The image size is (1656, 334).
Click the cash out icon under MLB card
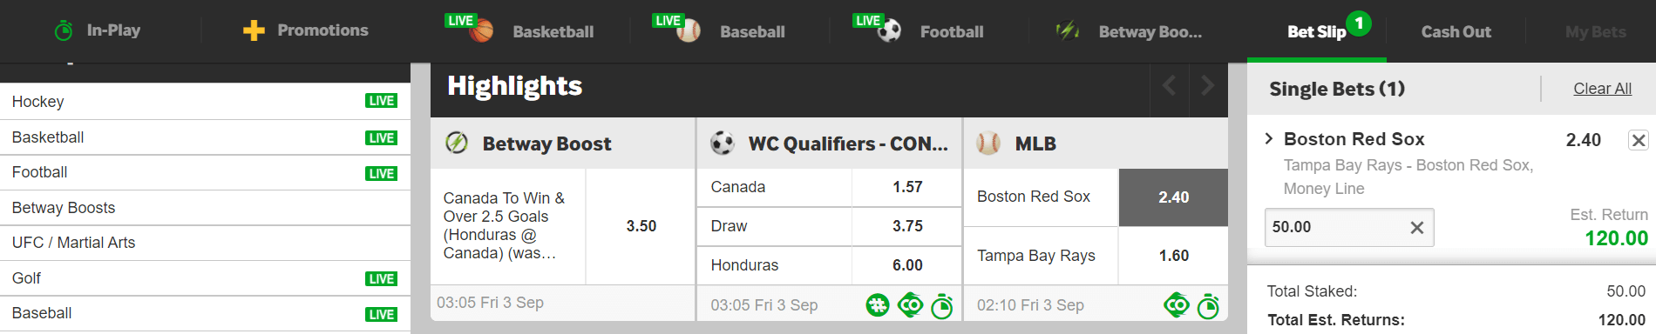click(x=1176, y=305)
